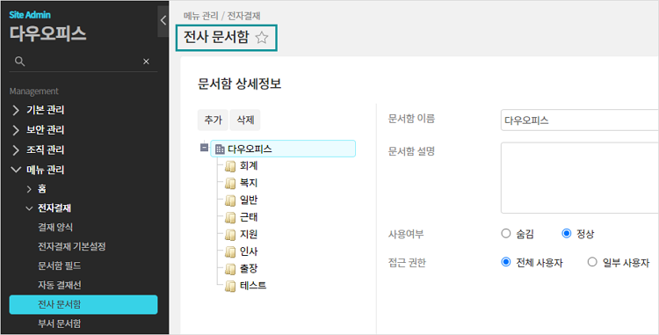Click the 문서함 설명 text area
This screenshot has height=335, width=659.
580,178
